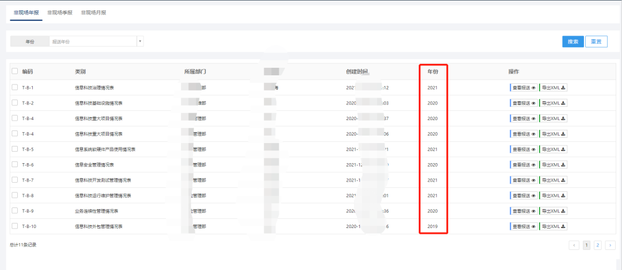Enable the checkbox for row T-B-10
The image size is (622, 270).
click(x=14, y=226)
